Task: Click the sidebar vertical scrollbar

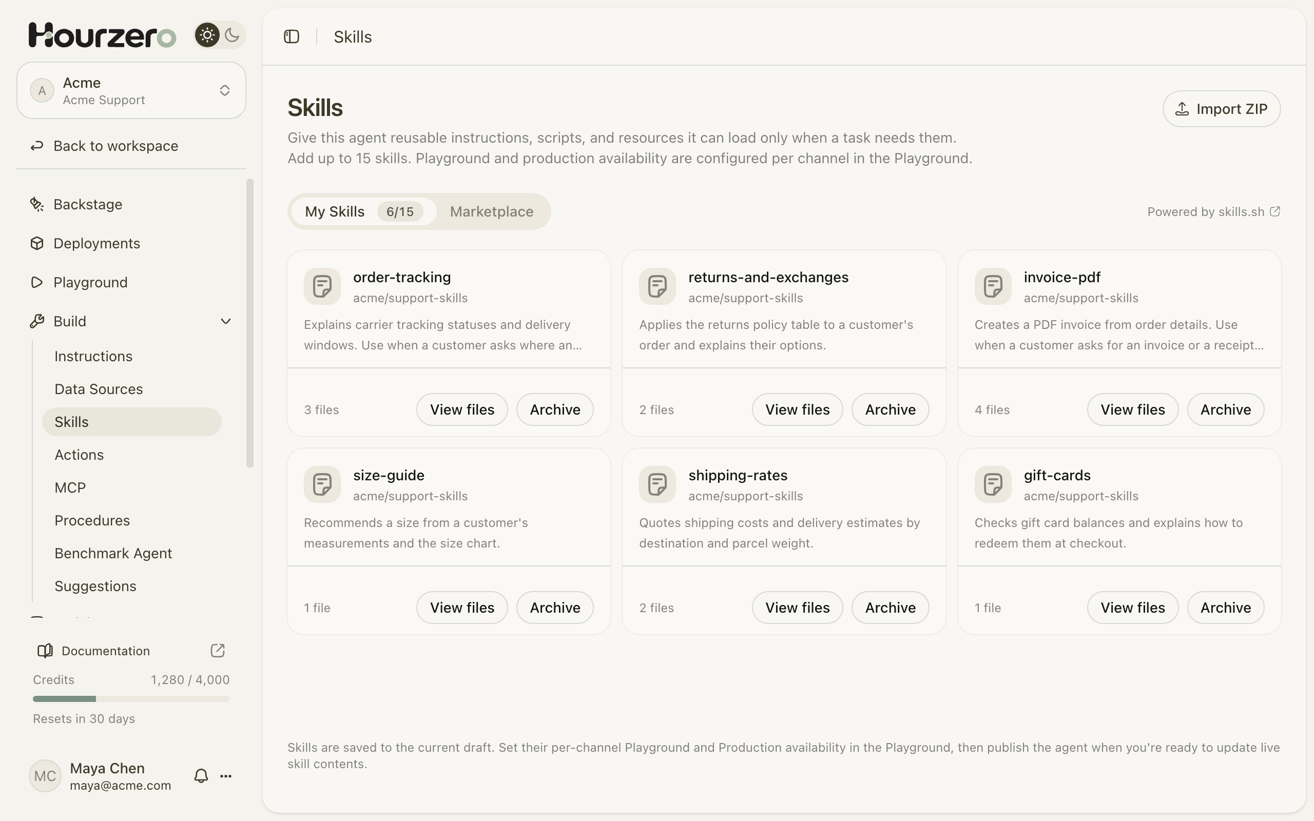Action: [x=250, y=323]
